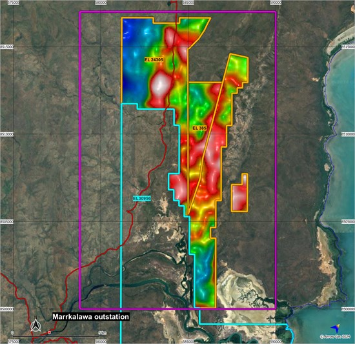Image resolution: width=355 pixels, height=344 pixels.
Task: Click the Arrow Geo logo icon
Action: [x=336, y=329]
